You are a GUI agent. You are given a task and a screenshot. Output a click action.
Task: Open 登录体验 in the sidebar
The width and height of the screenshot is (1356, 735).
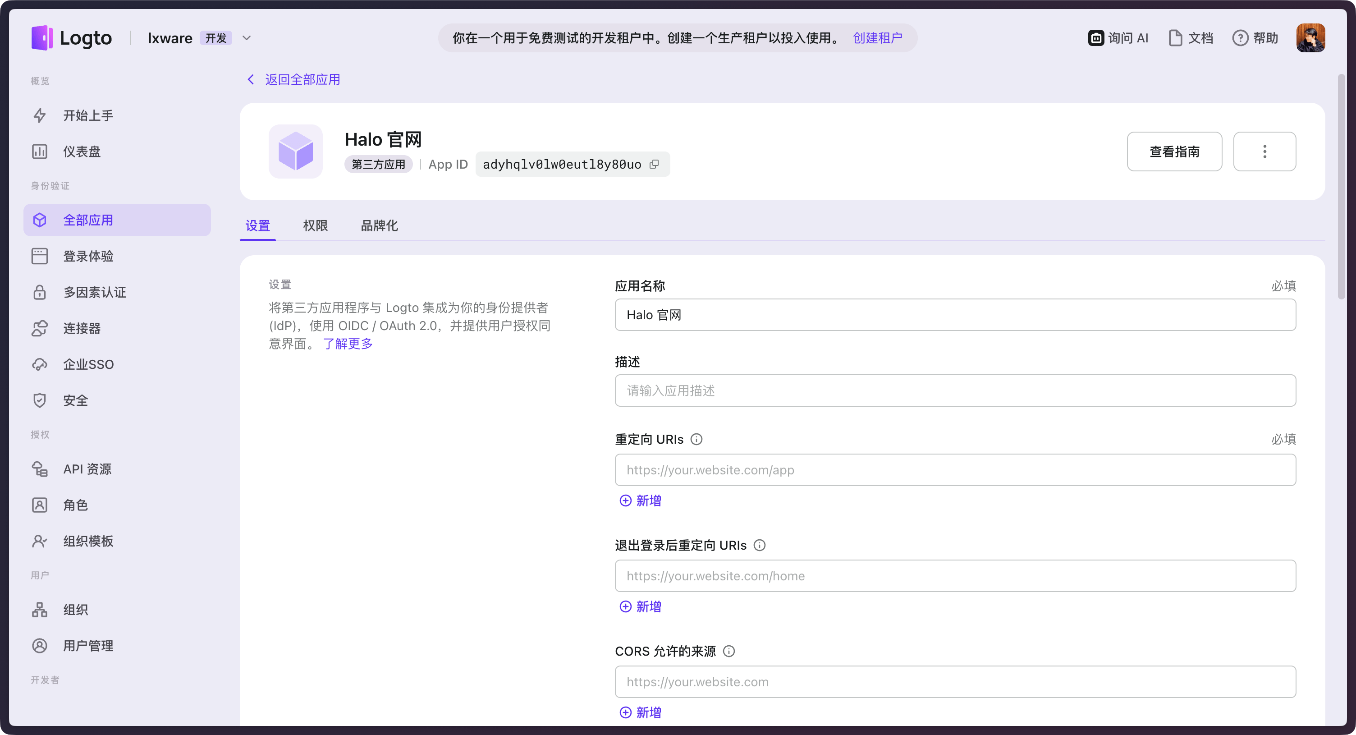(x=88, y=257)
